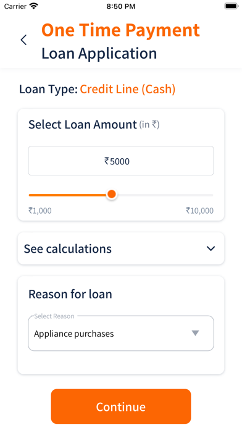Select the Appliance purchases combo box
This screenshot has width=242, height=430.
click(x=121, y=334)
